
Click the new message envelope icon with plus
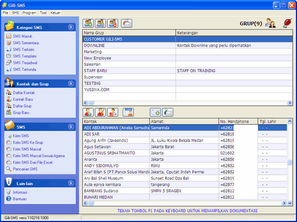[x=156, y=112]
